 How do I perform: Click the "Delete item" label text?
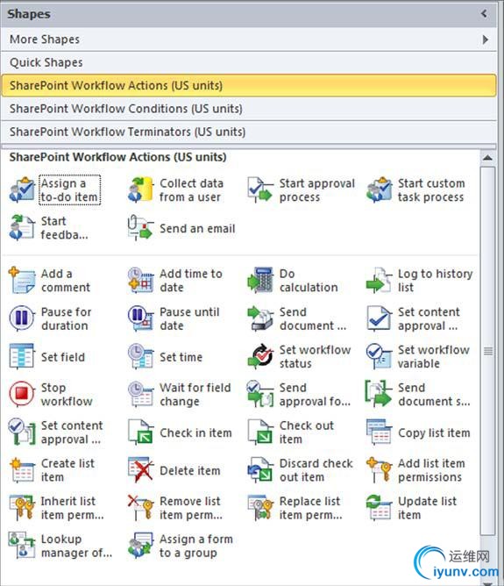190,470
